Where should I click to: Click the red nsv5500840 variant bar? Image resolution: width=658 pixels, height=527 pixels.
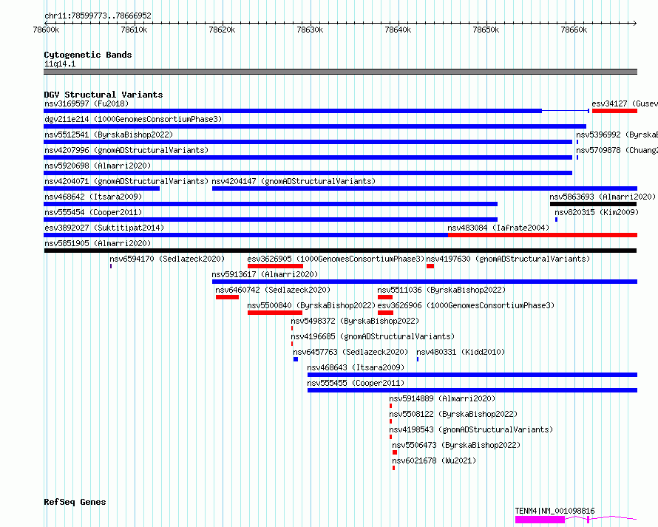point(275,313)
